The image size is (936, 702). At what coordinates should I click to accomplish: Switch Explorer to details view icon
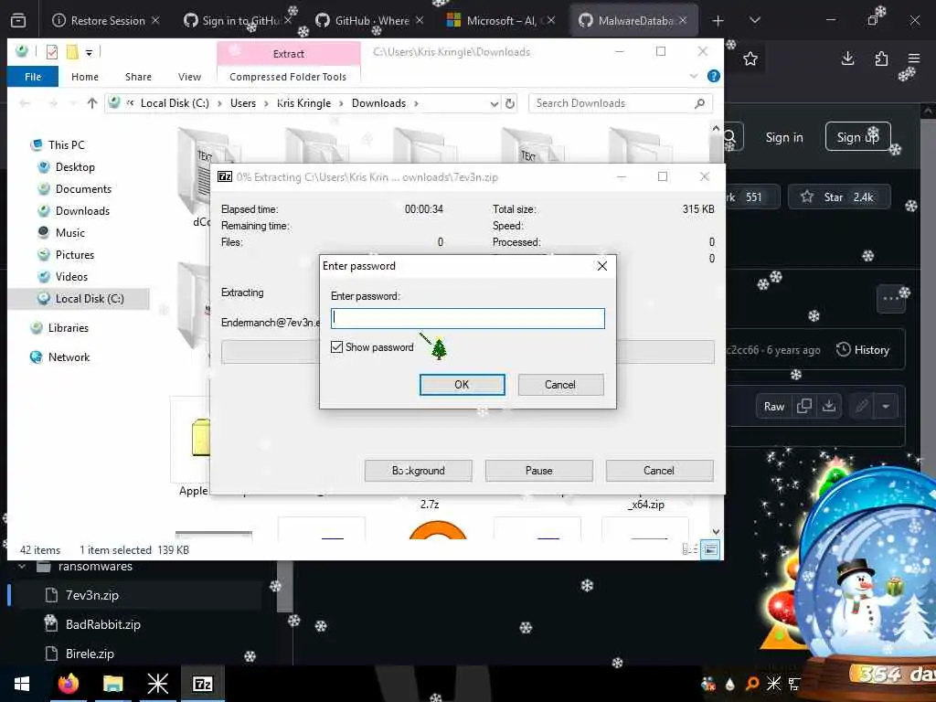(689, 549)
